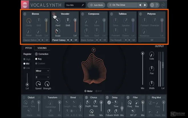Toggle the Vocoder module power button
188x118 pixels.
tap(54, 14)
